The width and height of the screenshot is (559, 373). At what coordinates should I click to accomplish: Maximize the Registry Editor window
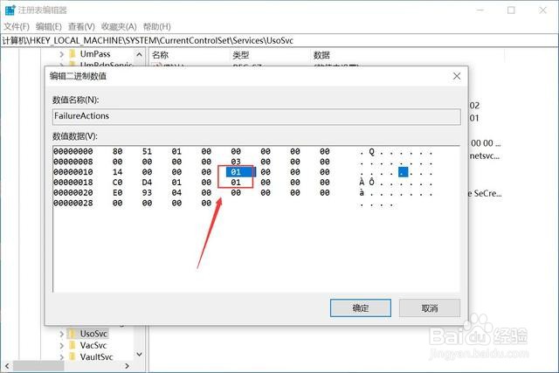511,10
